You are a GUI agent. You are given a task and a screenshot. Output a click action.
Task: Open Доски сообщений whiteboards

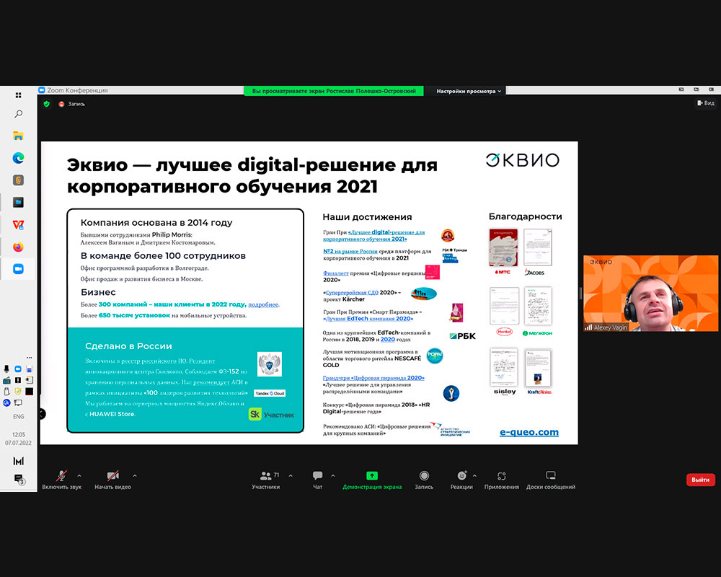pyautogui.click(x=551, y=480)
